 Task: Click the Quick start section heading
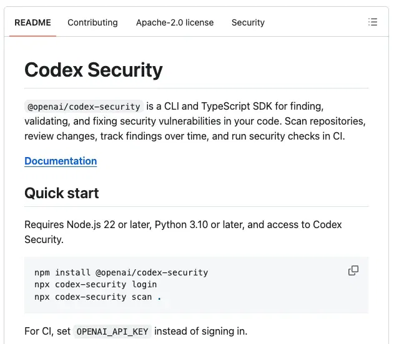click(62, 193)
